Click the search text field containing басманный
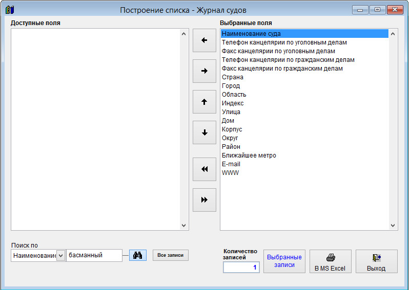The width and height of the screenshot is (410, 290). pos(94,256)
